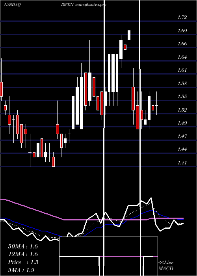Click the BWEN munafasutra.pro title text

pos(84,5)
